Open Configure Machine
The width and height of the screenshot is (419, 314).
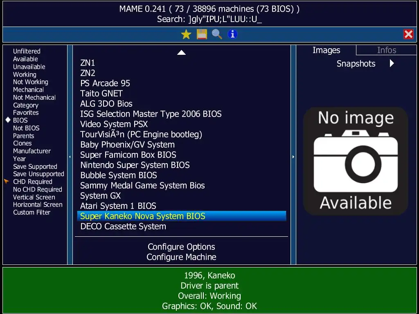tap(181, 257)
